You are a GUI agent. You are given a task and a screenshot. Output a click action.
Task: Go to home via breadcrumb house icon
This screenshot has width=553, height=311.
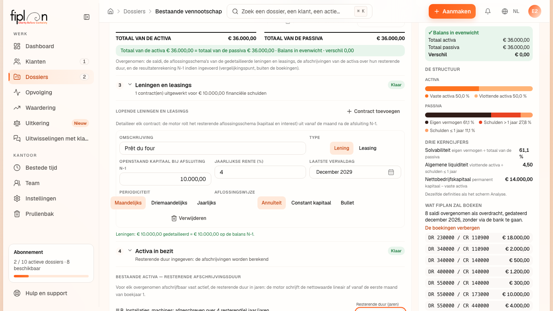click(x=111, y=11)
